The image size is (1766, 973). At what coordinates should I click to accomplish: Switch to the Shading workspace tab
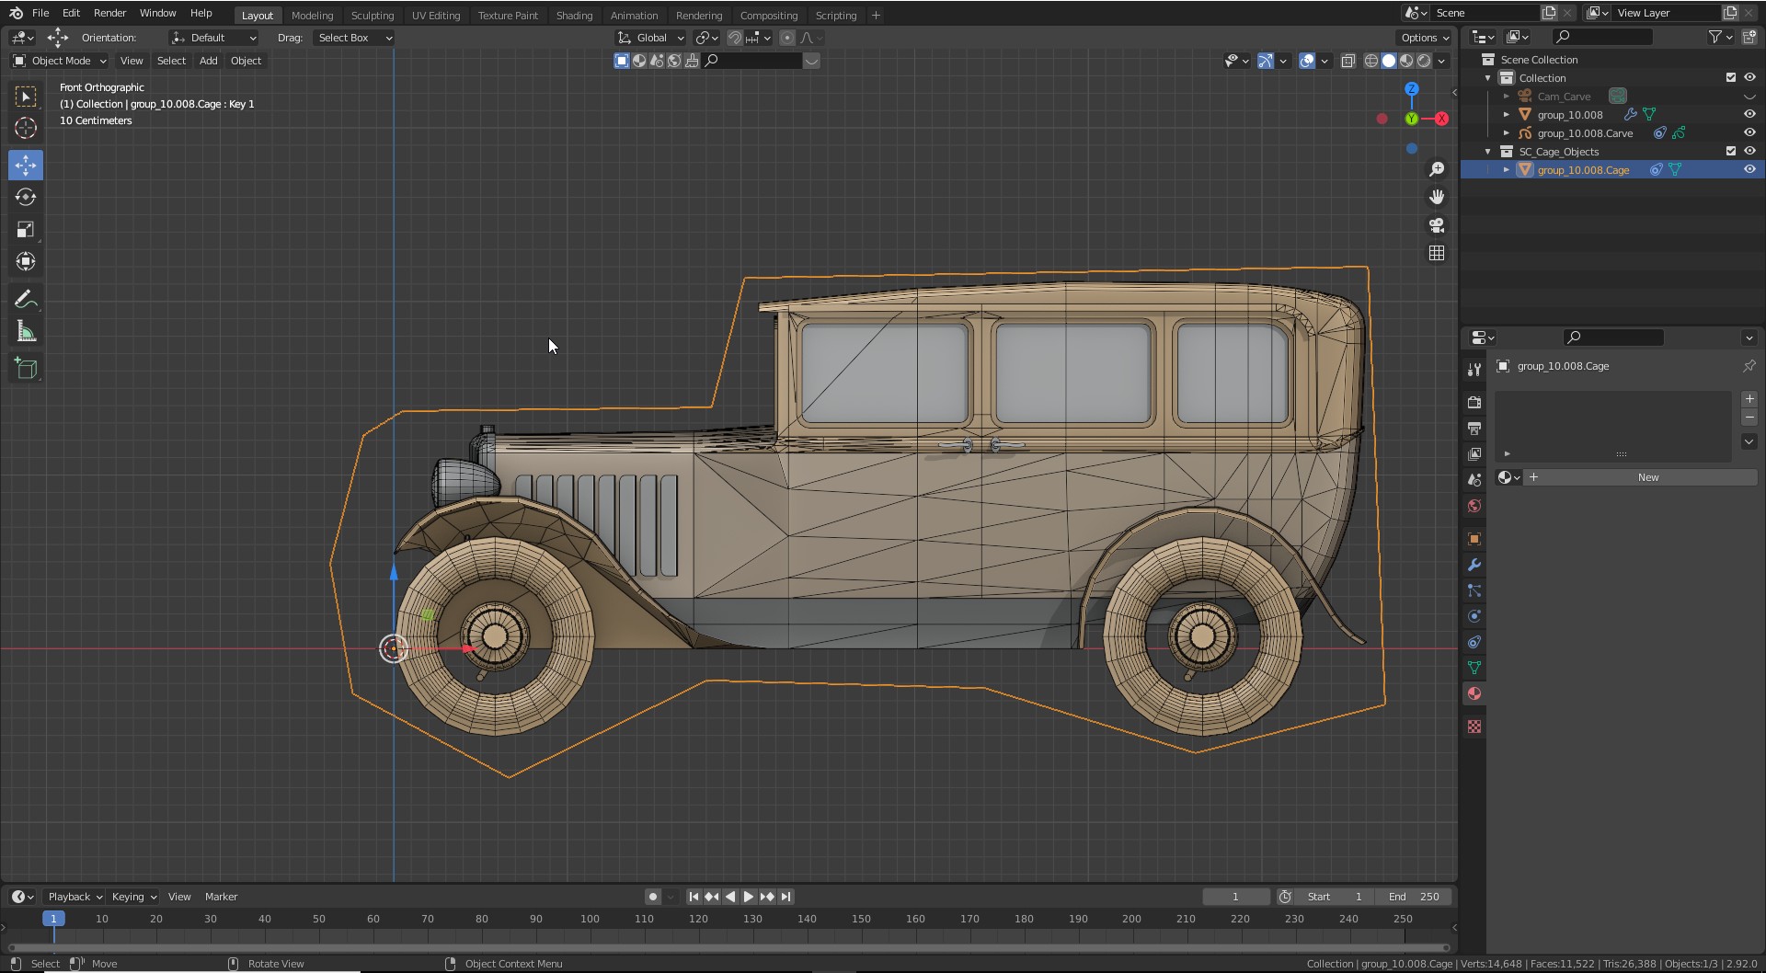tap(574, 15)
